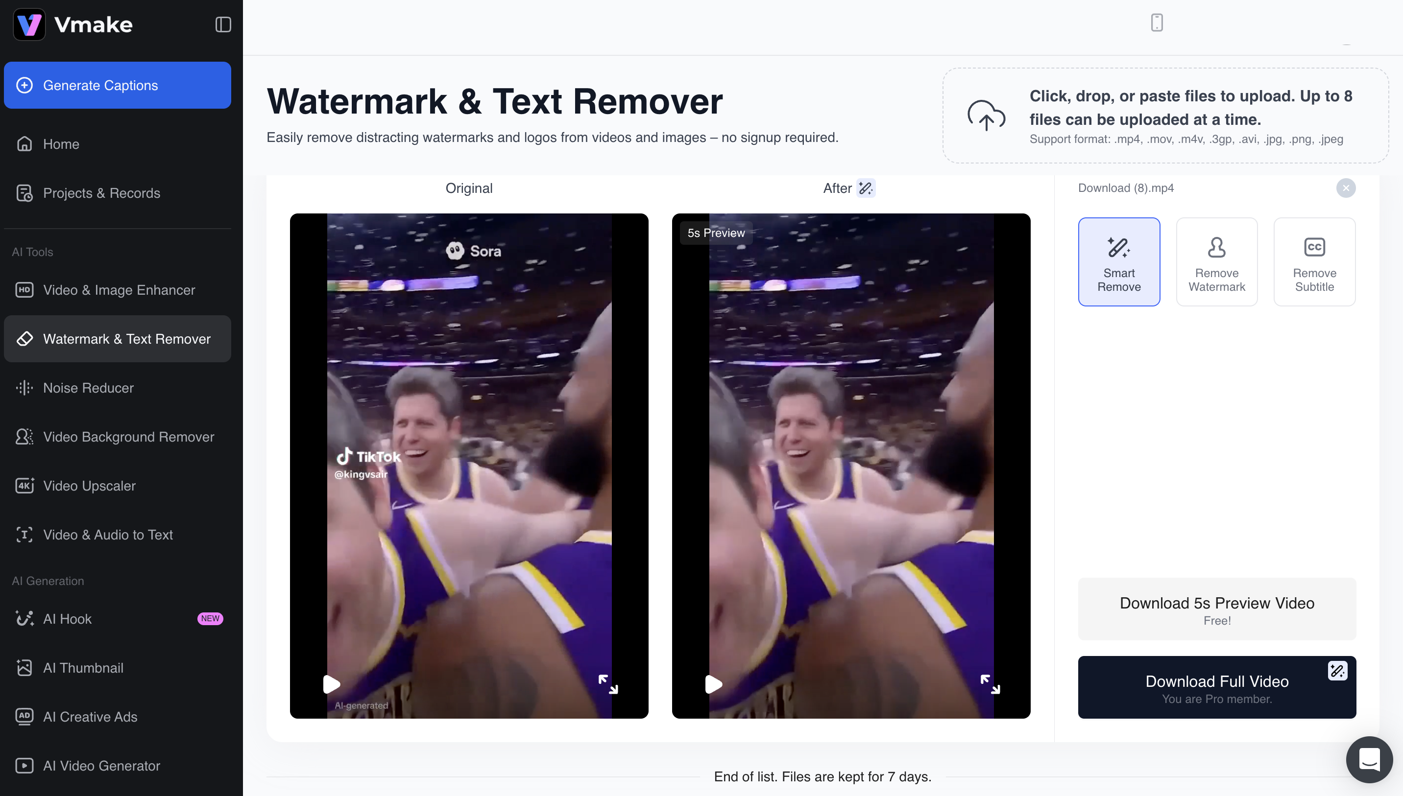Select Smart Remove mode
The image size is (1403, 796).
[x=1118, y=262]
